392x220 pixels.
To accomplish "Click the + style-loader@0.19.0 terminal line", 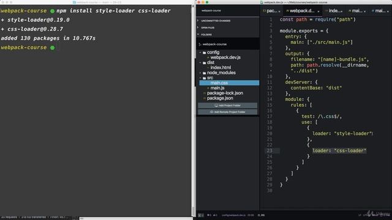I will tap(35, 20).
